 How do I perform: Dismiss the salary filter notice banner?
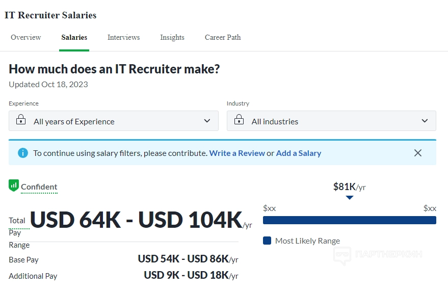point(418,153)
